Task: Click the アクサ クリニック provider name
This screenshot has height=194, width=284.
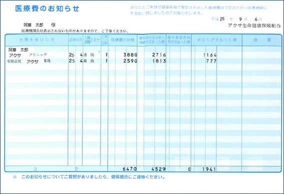Action: (x=28, y=55)
